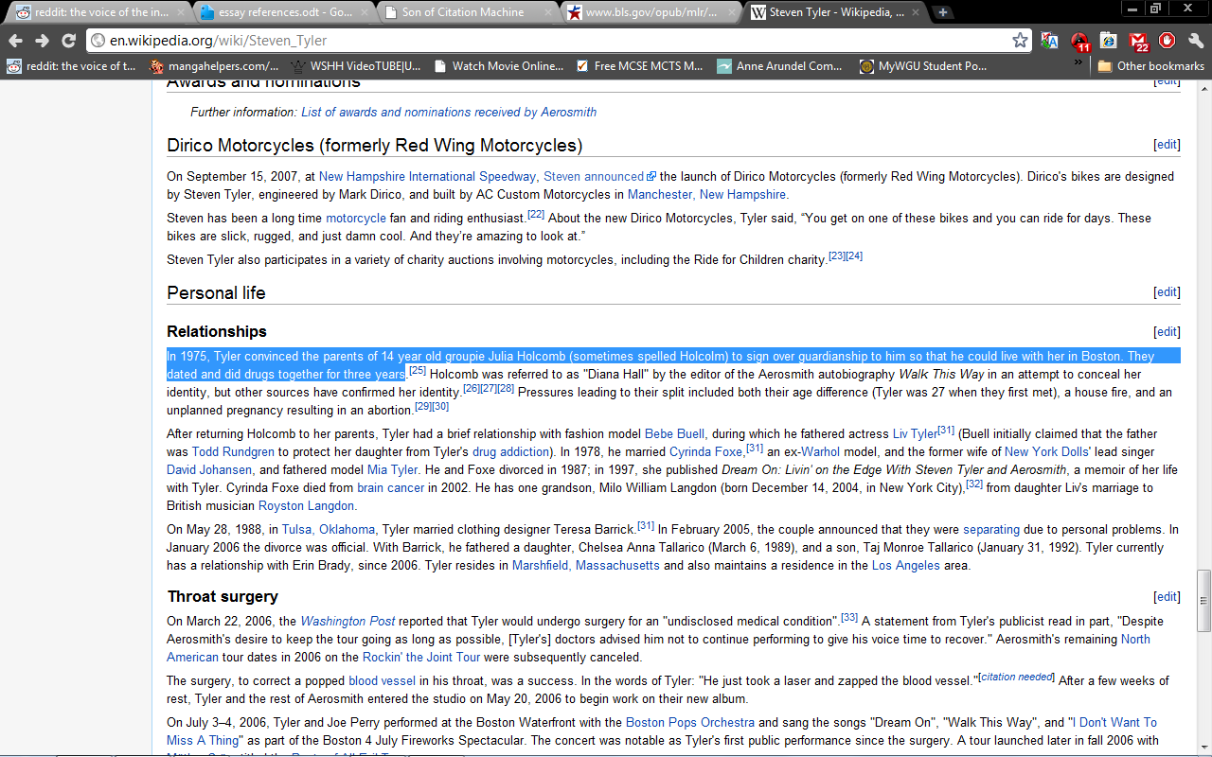Viewport: 1212px width, 757px height.
Task: Reload the current Wikipedia page
Action: point(68,41)
